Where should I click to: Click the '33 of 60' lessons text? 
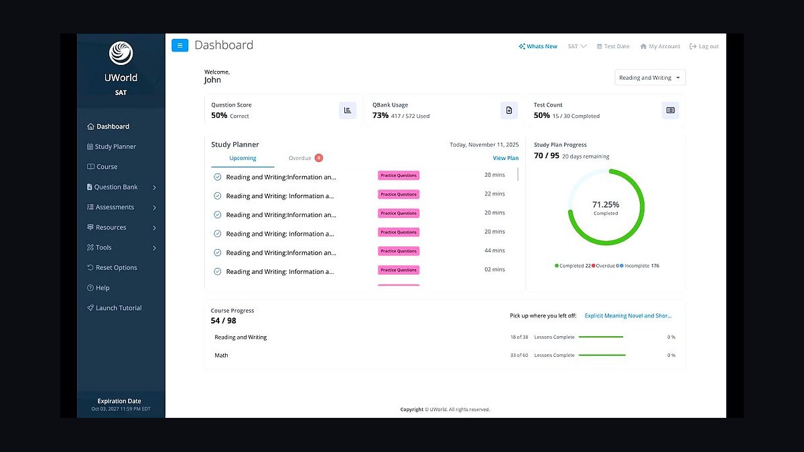519,356
